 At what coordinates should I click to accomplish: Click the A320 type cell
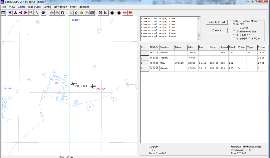[252, 52]
